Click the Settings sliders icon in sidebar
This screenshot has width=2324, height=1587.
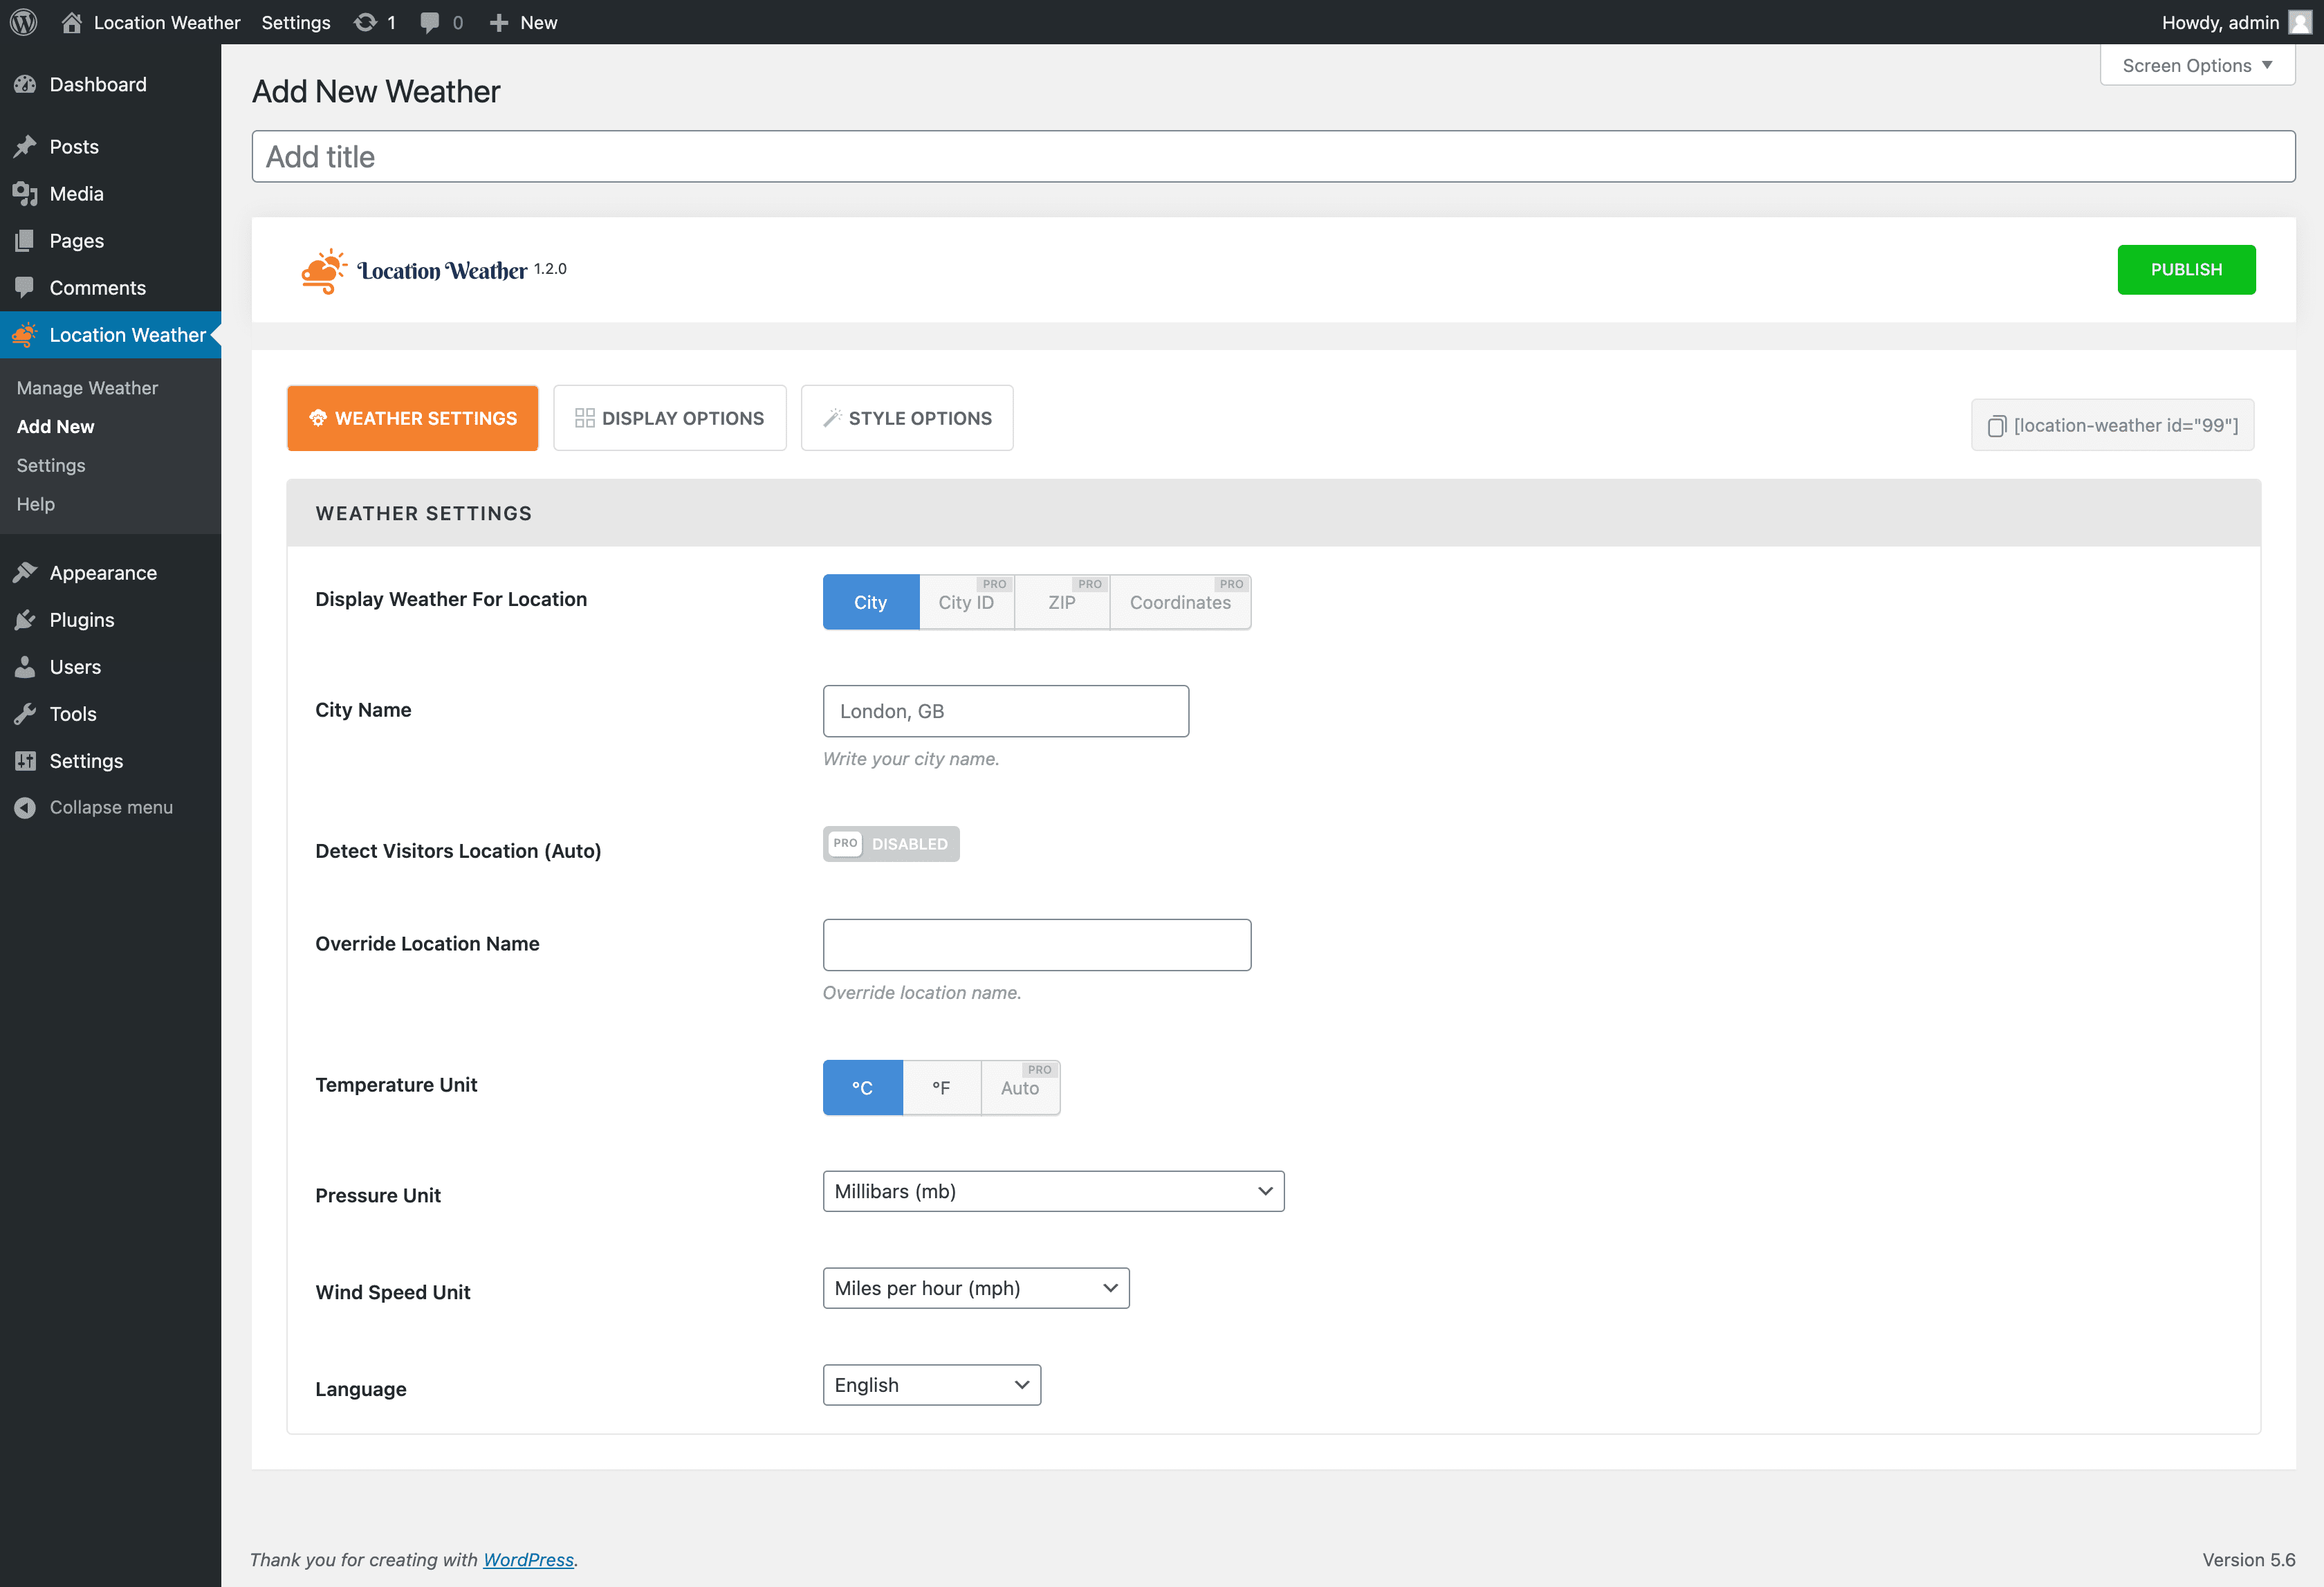click(25, 761)
